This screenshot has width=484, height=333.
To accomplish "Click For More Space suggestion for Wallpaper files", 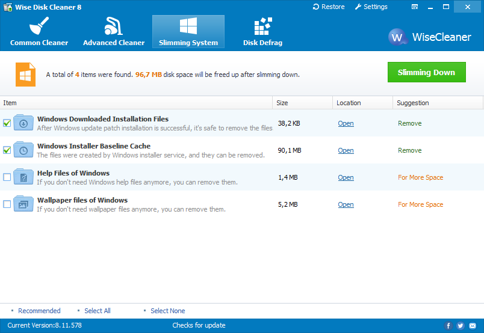I will 420,204.
